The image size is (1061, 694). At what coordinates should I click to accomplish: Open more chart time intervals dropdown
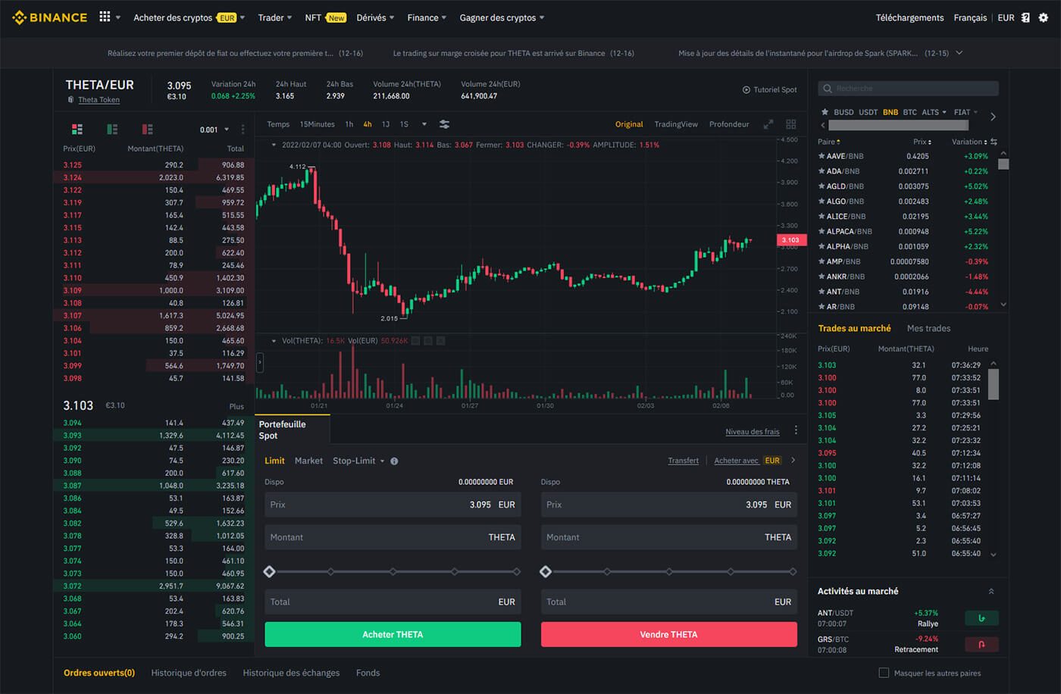coord(424,124)
